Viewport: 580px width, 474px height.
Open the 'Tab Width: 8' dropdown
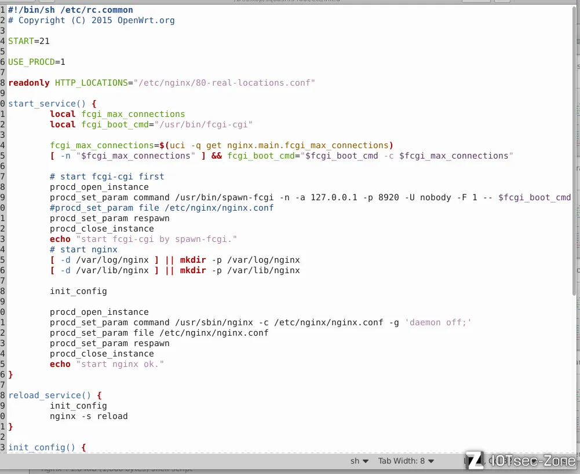pyautogui.click(x=406, y=461)
